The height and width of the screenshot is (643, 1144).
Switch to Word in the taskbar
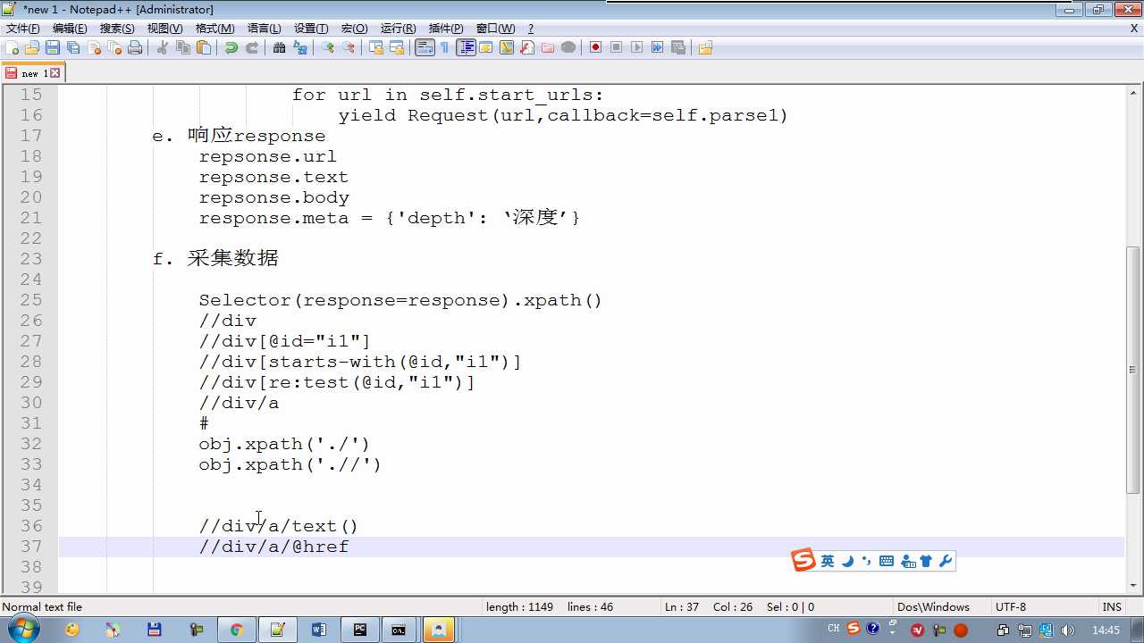[319, 630]
